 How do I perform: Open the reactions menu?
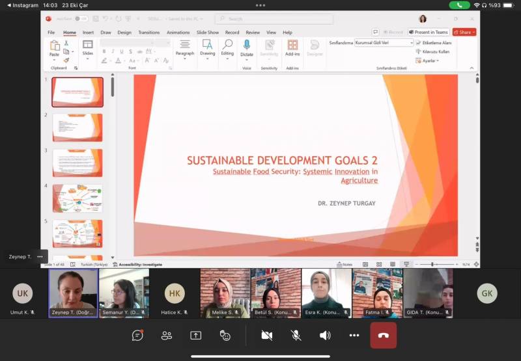[x=225, y=335]
